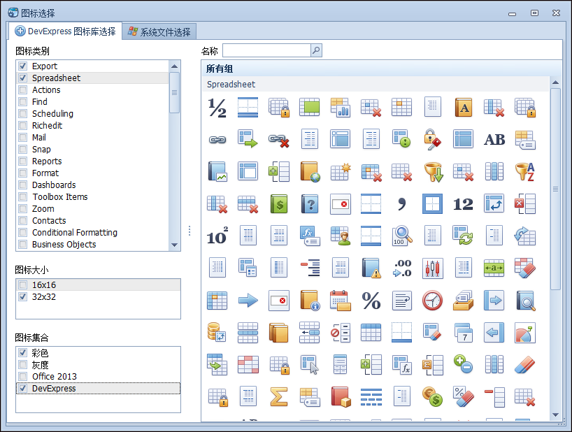Pick the green bordered 'a' width icon
572x432 pixels.
click(x=494, y=268)
